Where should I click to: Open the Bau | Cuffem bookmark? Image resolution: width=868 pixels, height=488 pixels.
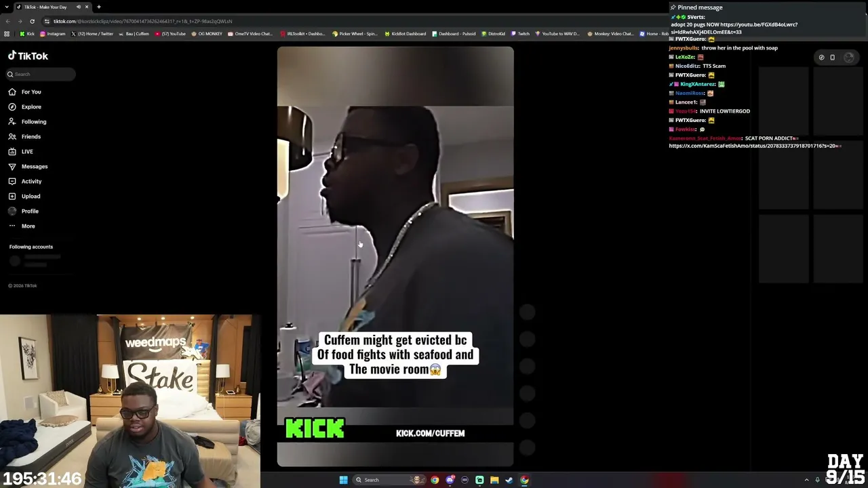[134, 34]
